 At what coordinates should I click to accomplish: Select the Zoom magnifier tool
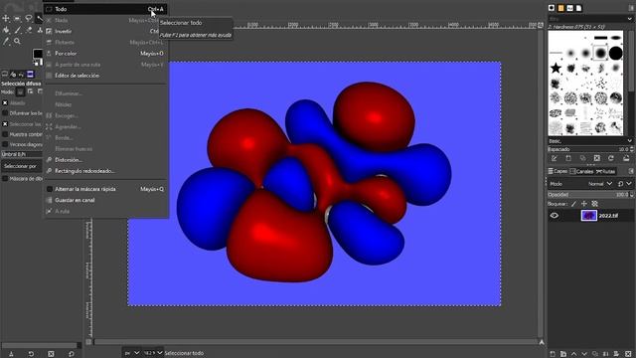click(x=17, y=42)
